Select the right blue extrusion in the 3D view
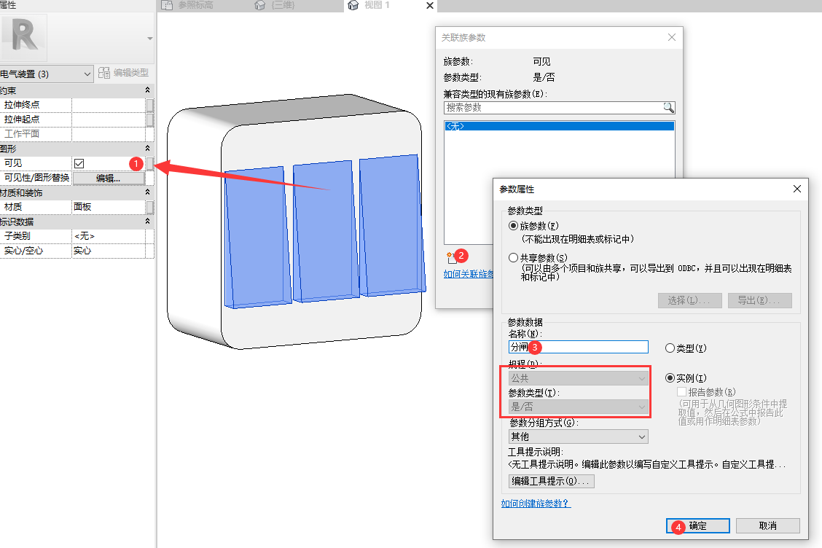 tap(392, 224)
